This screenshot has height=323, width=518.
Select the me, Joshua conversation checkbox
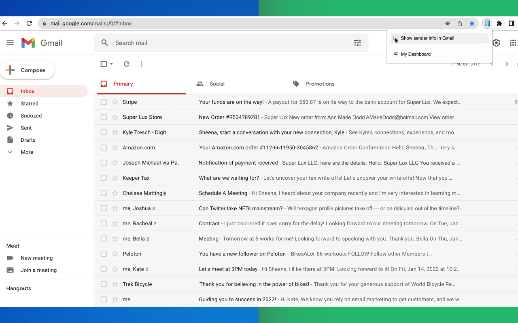point(104,208)
